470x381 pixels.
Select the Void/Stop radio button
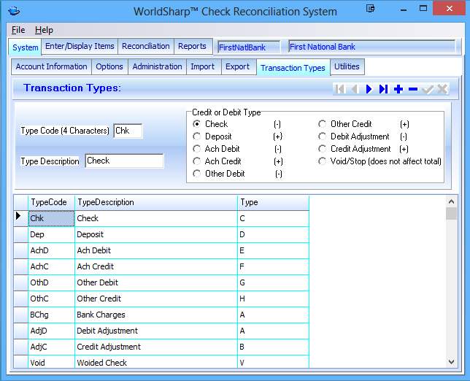click(323, 161)
